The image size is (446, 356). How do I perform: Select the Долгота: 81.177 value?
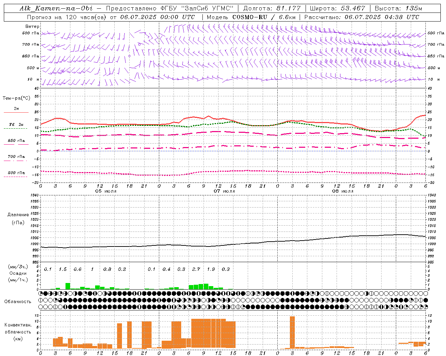pos(272,8)
